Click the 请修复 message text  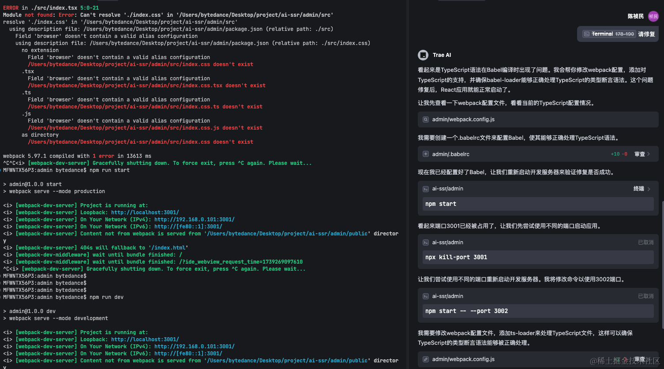click(646, 34)
